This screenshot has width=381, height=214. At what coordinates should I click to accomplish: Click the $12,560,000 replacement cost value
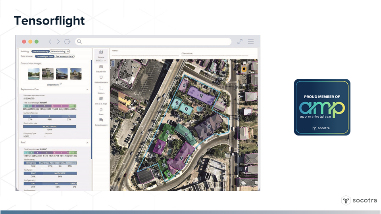coord(29,99)
